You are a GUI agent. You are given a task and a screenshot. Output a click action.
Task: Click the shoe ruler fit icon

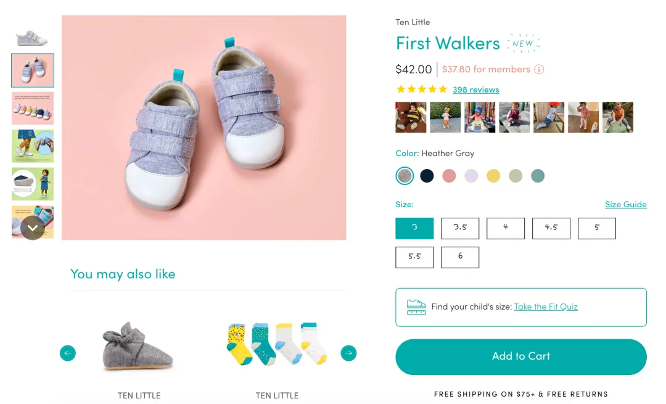coord(416,307)
